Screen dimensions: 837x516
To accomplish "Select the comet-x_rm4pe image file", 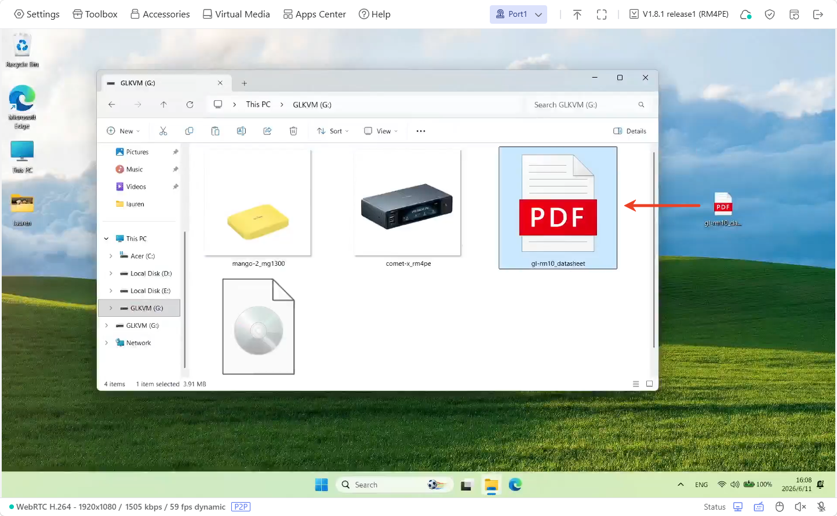I will (x=408, y=208).
